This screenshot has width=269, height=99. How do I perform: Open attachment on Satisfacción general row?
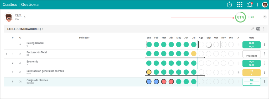point(238,73)
